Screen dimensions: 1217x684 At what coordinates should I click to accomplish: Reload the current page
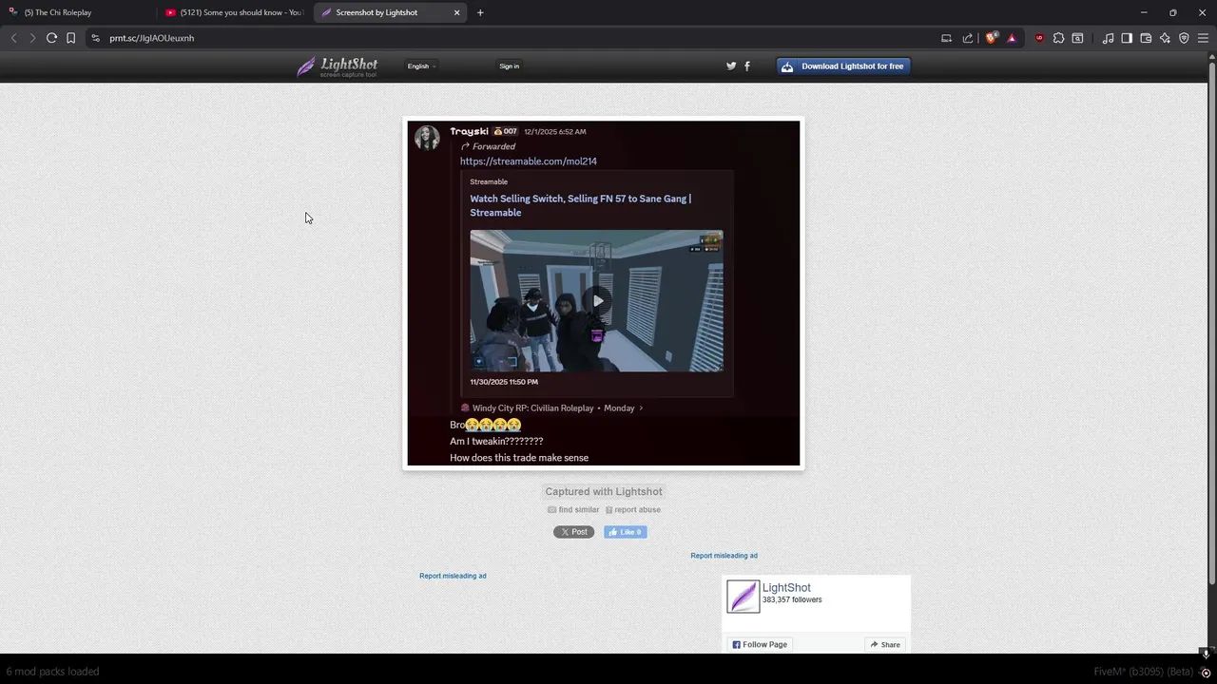coord(51,38)
